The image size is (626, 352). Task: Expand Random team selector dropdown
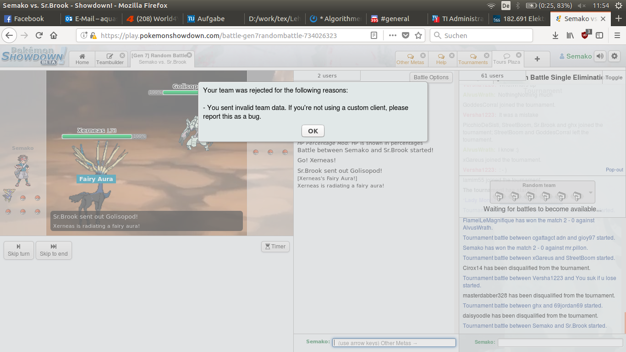(543, 192)
